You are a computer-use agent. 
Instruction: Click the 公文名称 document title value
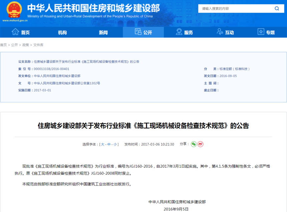click(x=86, y=62)
